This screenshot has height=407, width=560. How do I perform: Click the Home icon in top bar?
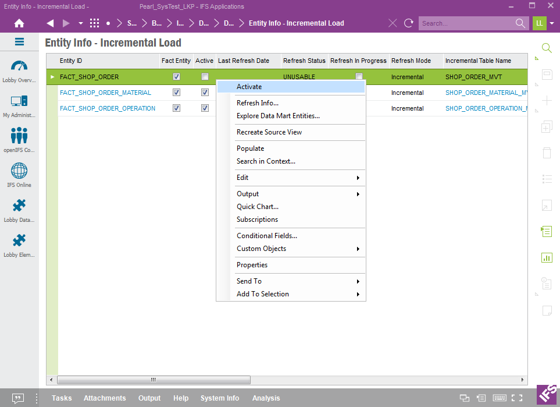coord(19,23)
